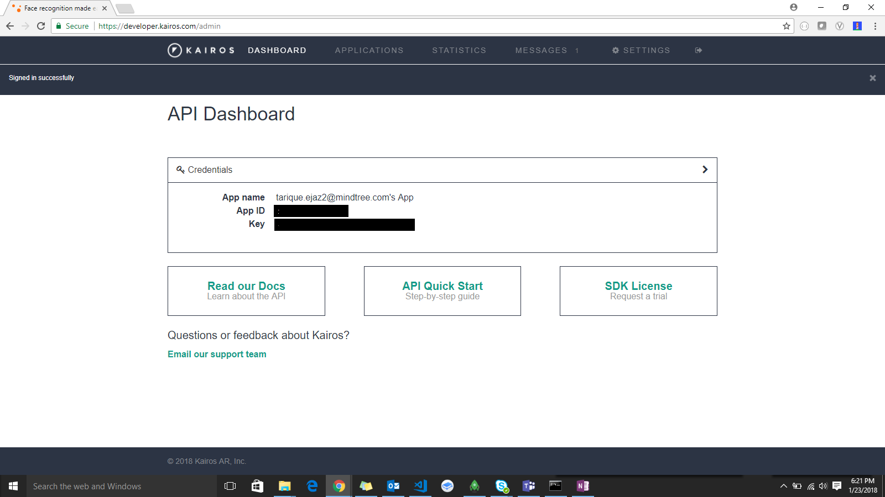Open Task View on the taskbar
Viewport: 885px width, 497px height.
point(230,486)
